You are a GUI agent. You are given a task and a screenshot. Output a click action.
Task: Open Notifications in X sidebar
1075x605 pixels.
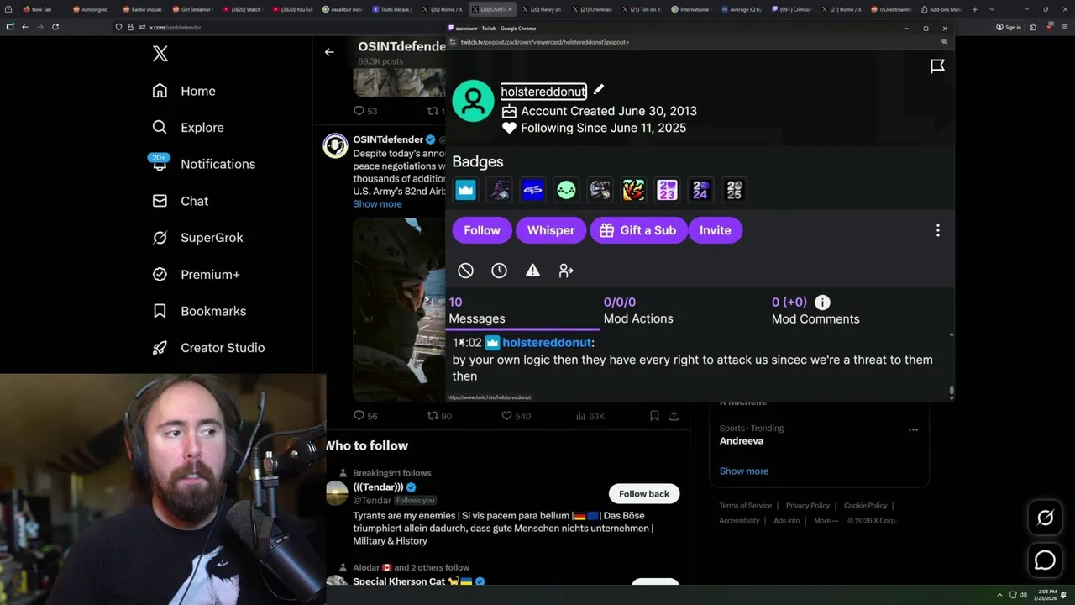pos(203,164)
